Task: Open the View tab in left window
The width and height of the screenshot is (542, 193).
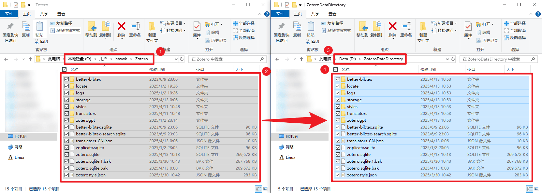Action: tap(61, 14)
